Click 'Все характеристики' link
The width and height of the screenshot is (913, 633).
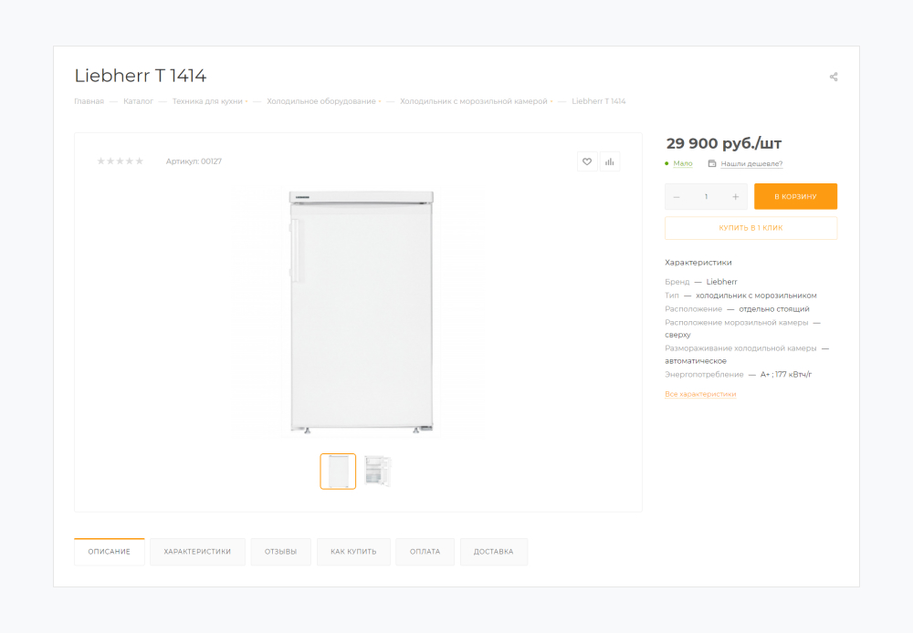click(700, 394)
